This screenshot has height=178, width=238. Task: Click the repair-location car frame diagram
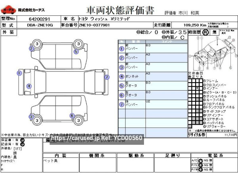213,55
